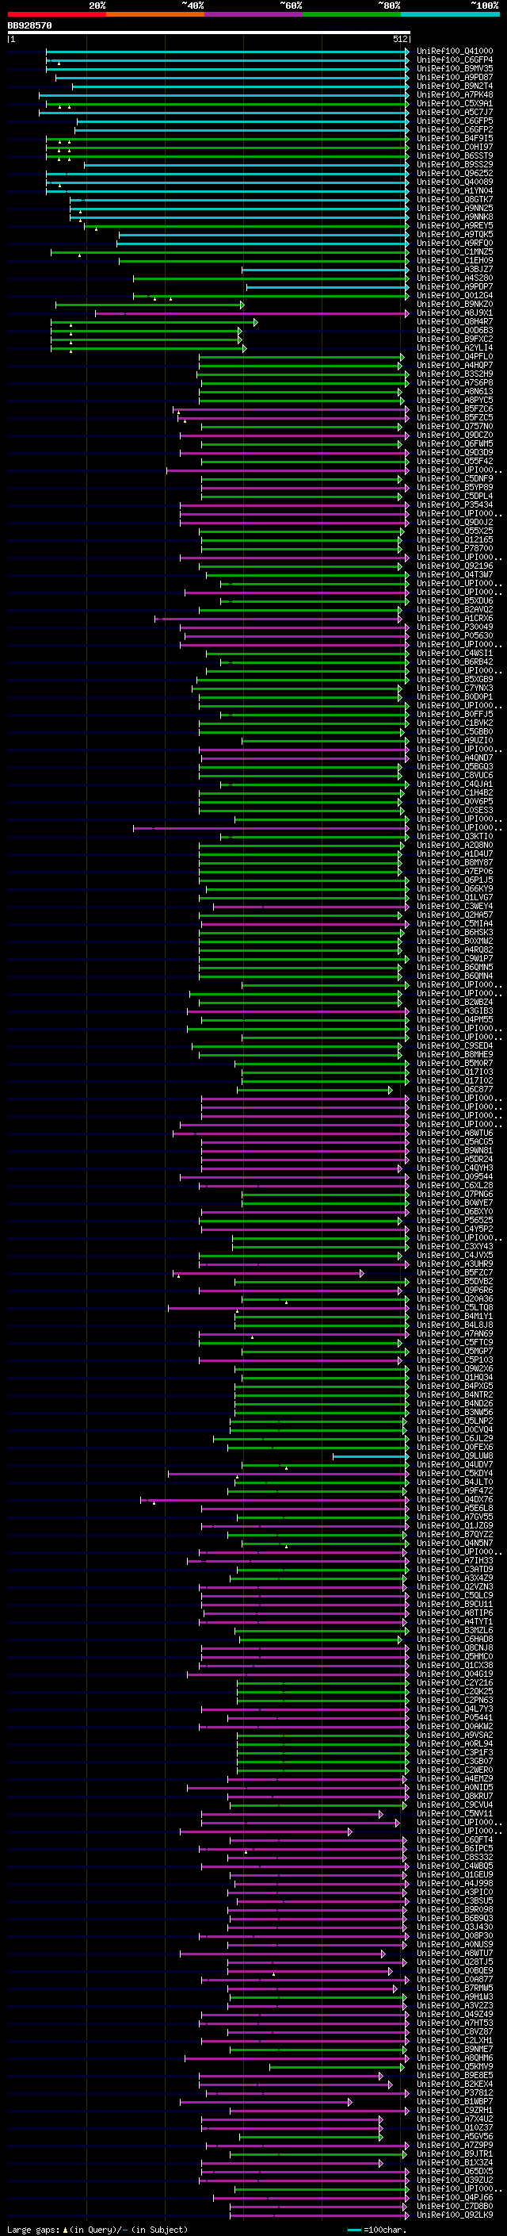Open hit UniRef100_C6GFP4
507x2236 pixels.
pyautogui.click(x=455, y=60)
